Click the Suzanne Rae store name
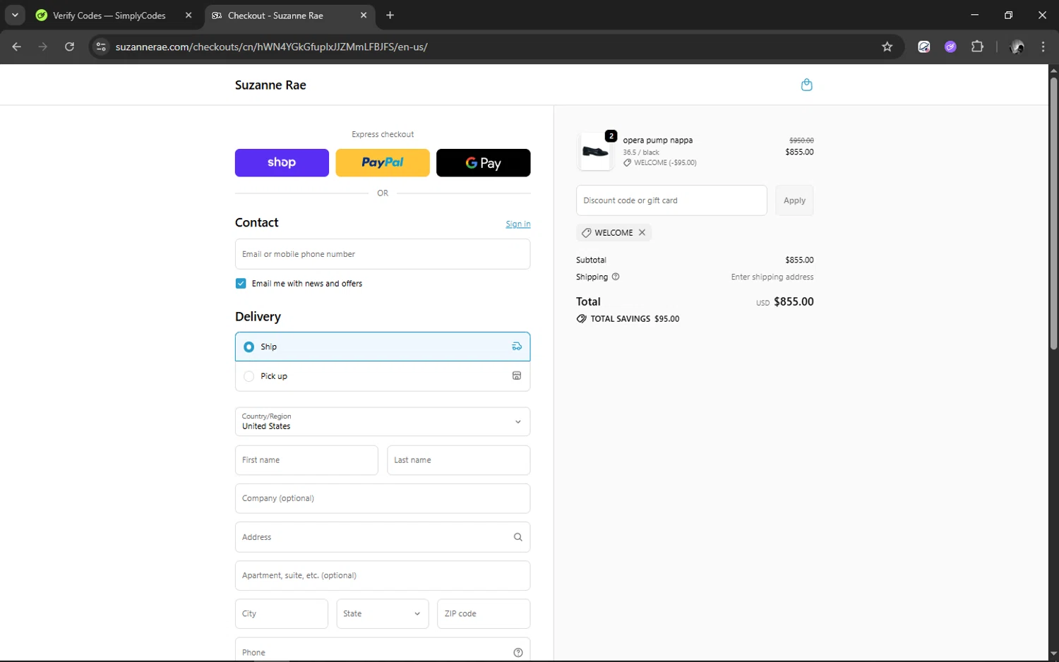The width and height of the screenshot is (1059, 662). point(270,85)
